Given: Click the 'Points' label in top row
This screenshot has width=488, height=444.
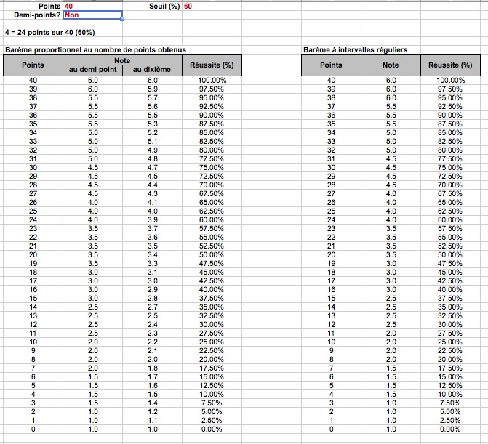Looking at the screenshot, I should click(x=50, y=6).
